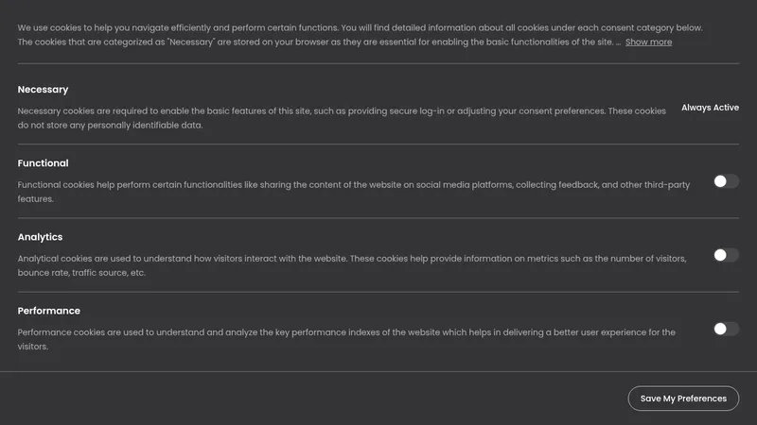Enable the Functional cookies toggle
The width and height of the screenshot is (757, 425).
click(x=726, y=181)
